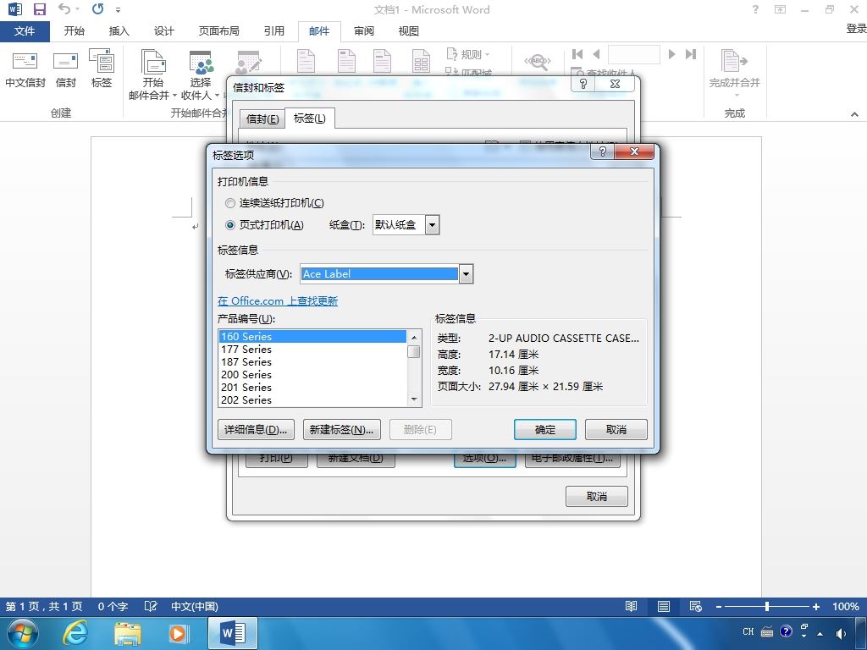Open Start Mail Merge dropdown
The image size is (867, 650).
tap(153, 74)
